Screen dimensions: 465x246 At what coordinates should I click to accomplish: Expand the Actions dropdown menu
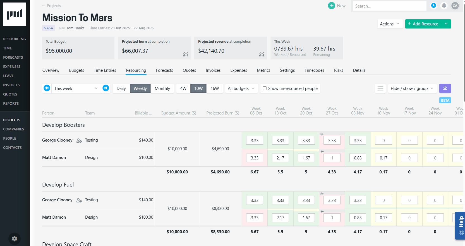click(389, 24)
